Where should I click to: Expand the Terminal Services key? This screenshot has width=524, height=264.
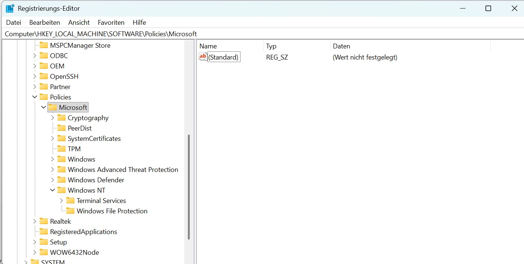tap(62, 201)
